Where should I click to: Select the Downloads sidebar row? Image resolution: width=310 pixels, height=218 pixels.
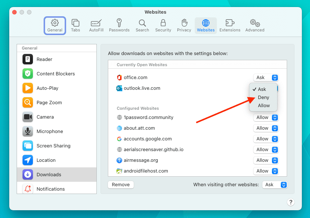57,174
